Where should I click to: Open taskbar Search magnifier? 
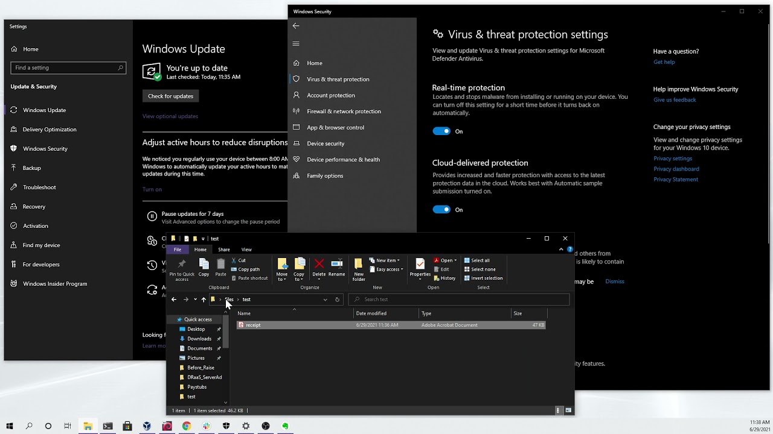pos(29,426)
